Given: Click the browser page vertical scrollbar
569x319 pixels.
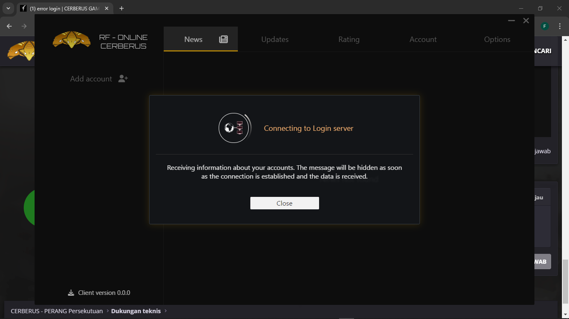Looking at the screenshot, I should pos(565,281).
